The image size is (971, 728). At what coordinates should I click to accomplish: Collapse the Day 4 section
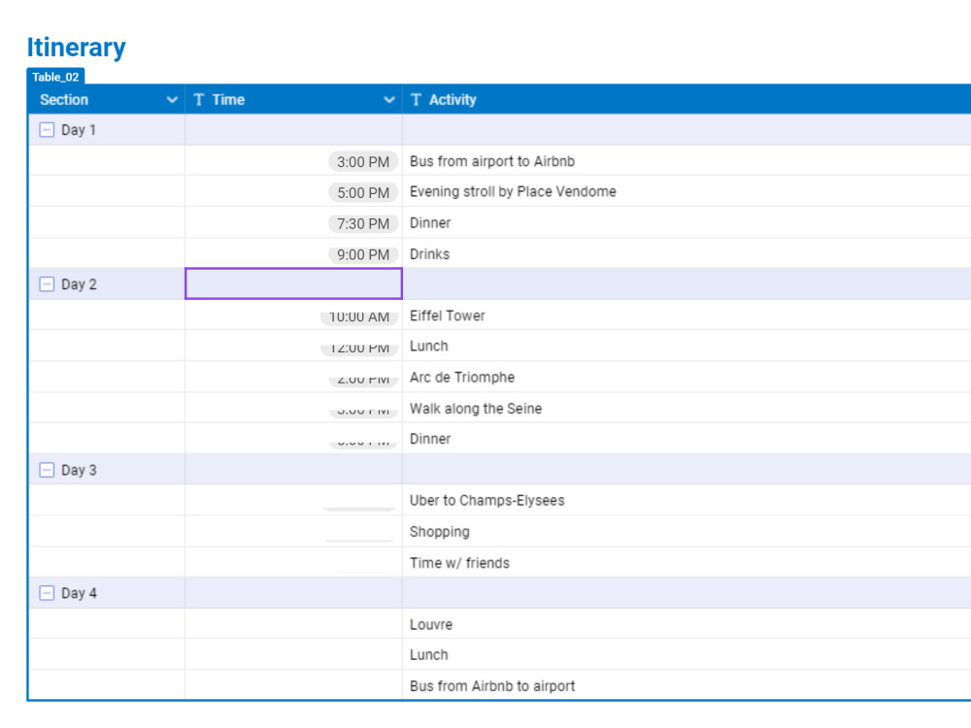(x=47, y=593)
